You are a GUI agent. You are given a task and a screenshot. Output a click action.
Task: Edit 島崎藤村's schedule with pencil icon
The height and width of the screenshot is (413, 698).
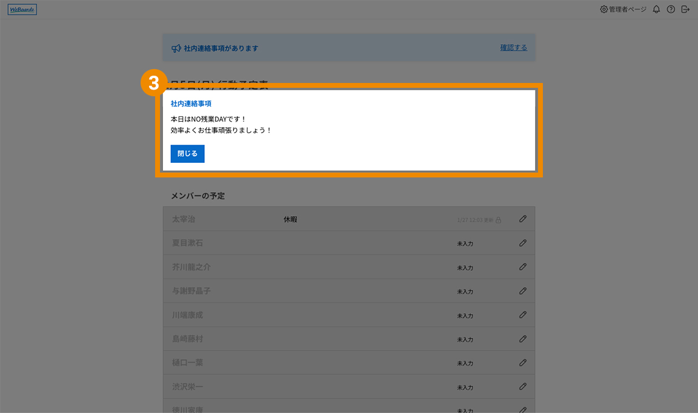point(523,339)
